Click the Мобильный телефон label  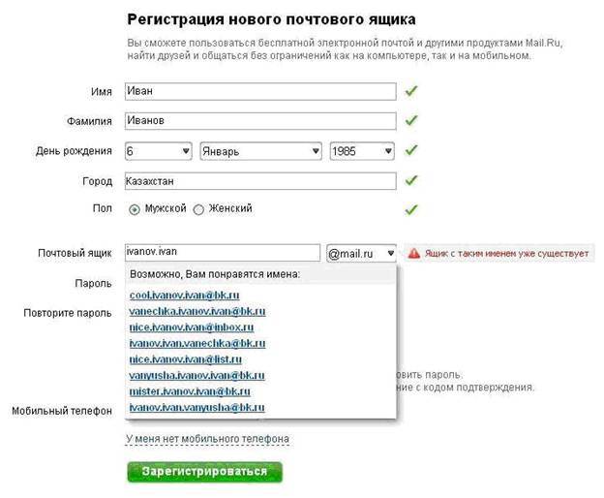[x=62, y=411]
